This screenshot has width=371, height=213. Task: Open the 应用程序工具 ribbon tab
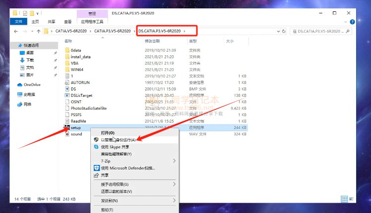[x=92, y=22]
